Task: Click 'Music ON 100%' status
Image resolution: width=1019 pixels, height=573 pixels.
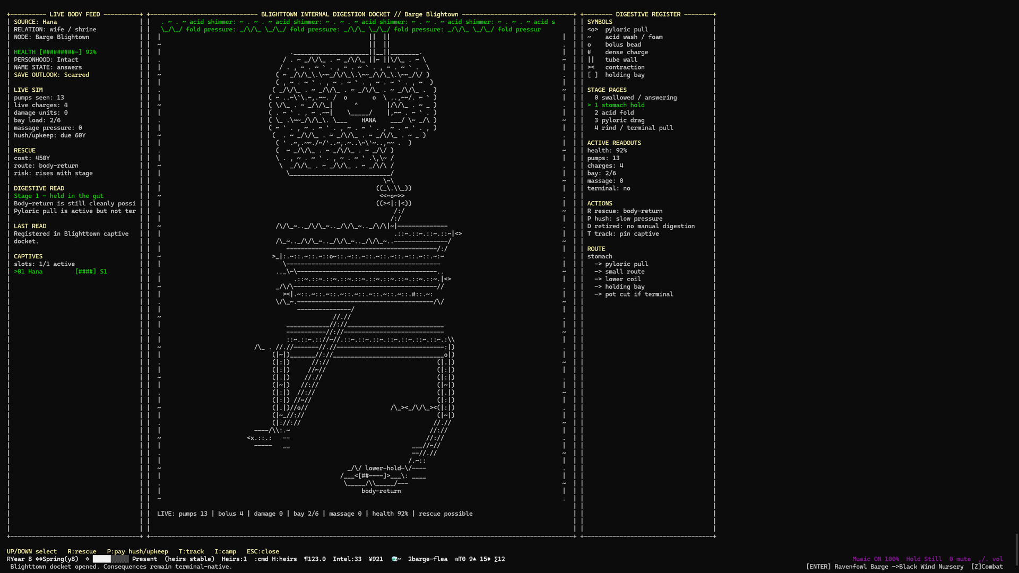Action: click(x=876, y=559)
